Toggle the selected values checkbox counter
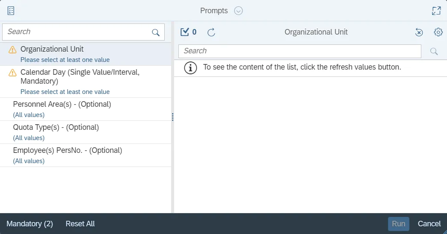The height and width of the screenshot is (234, 447). (x=188, y=32)
